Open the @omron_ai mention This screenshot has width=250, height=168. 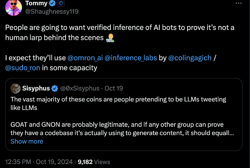85,58
